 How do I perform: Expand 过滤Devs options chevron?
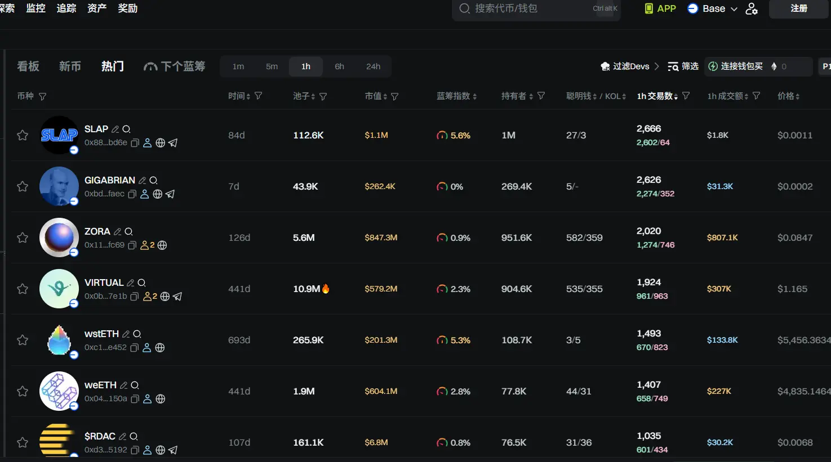tap(656, 66)
